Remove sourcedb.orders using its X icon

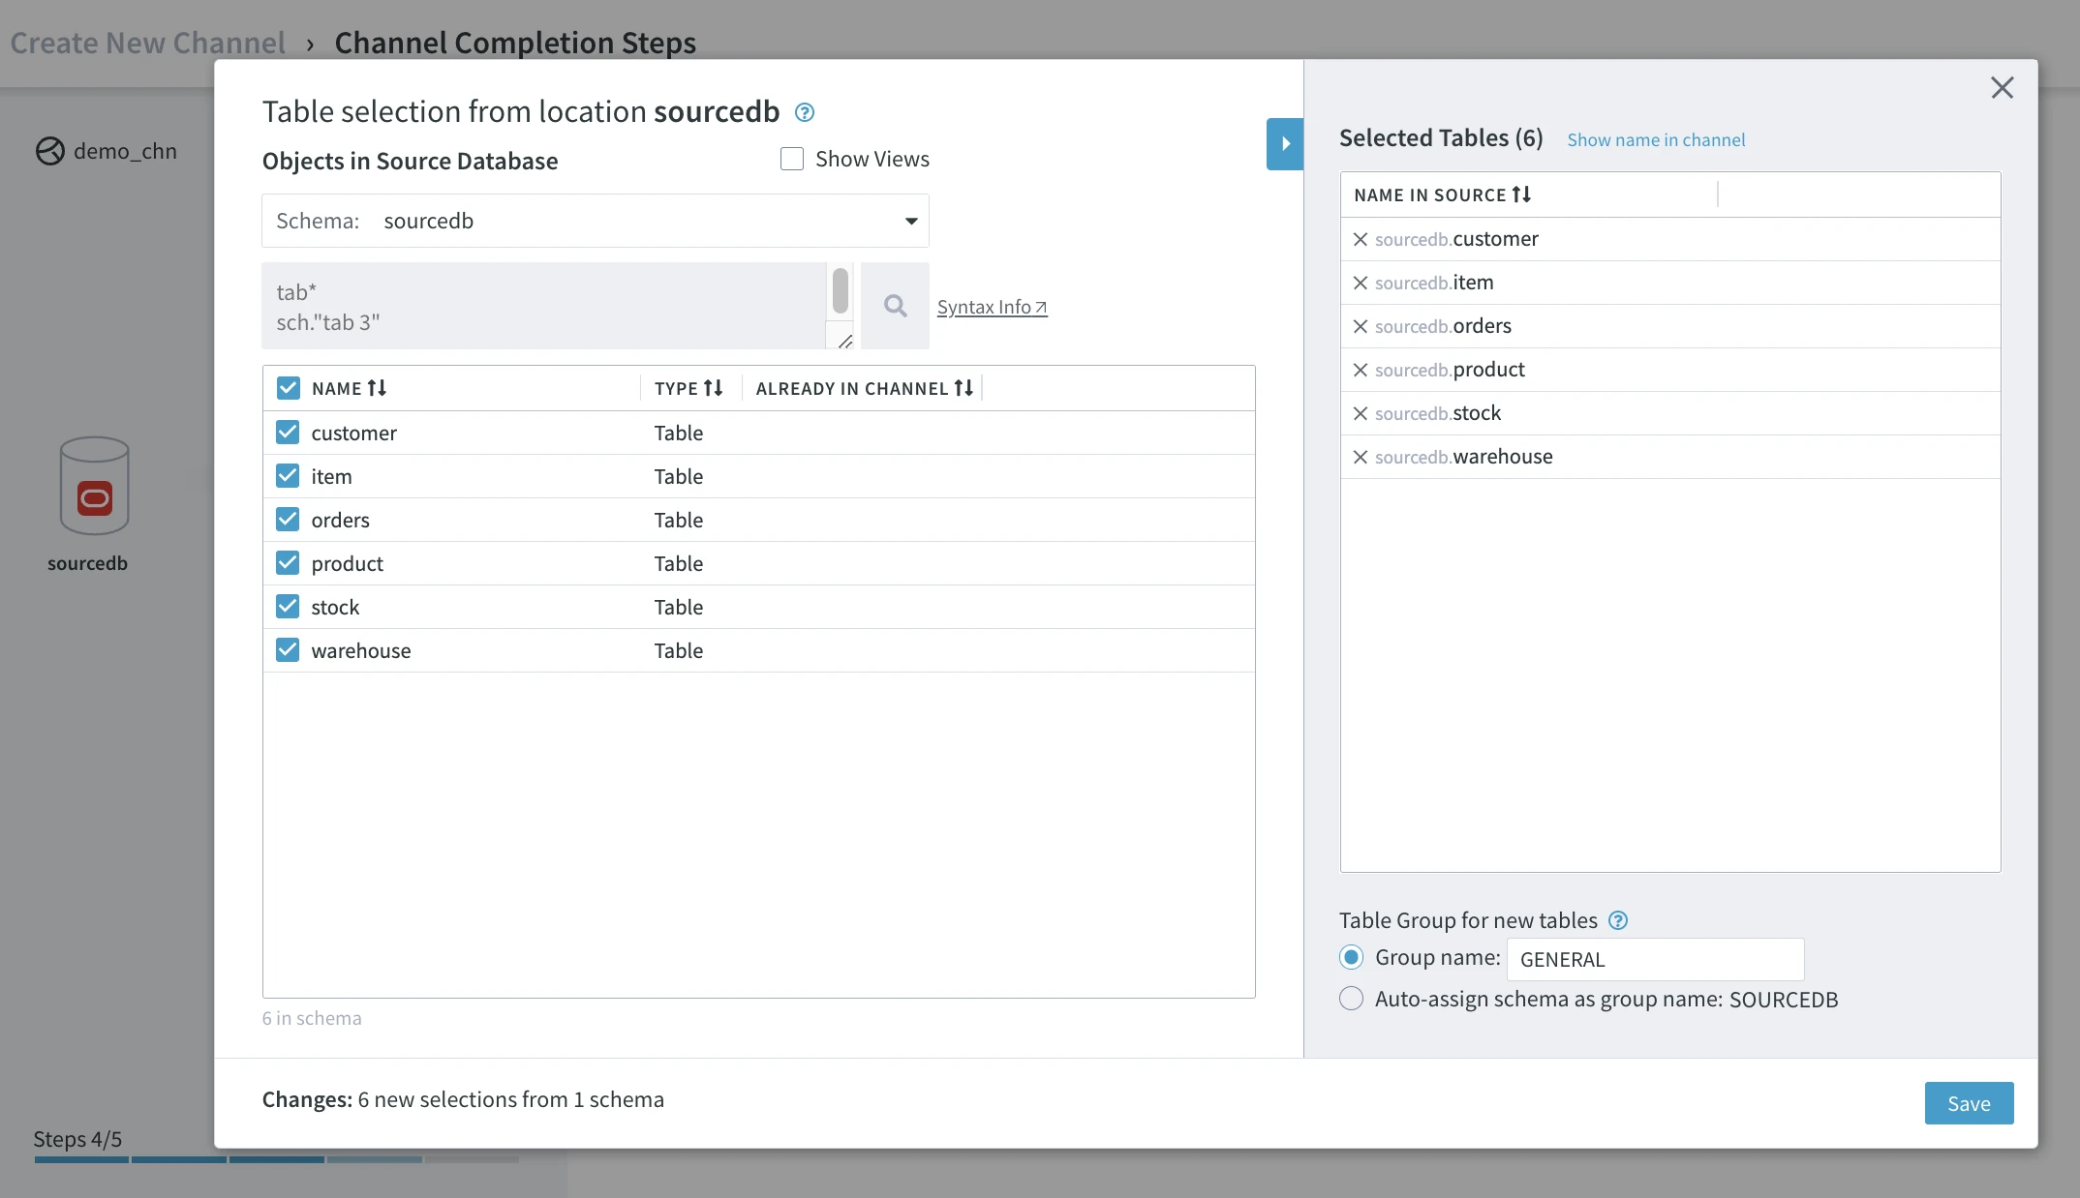(1360, 326)
